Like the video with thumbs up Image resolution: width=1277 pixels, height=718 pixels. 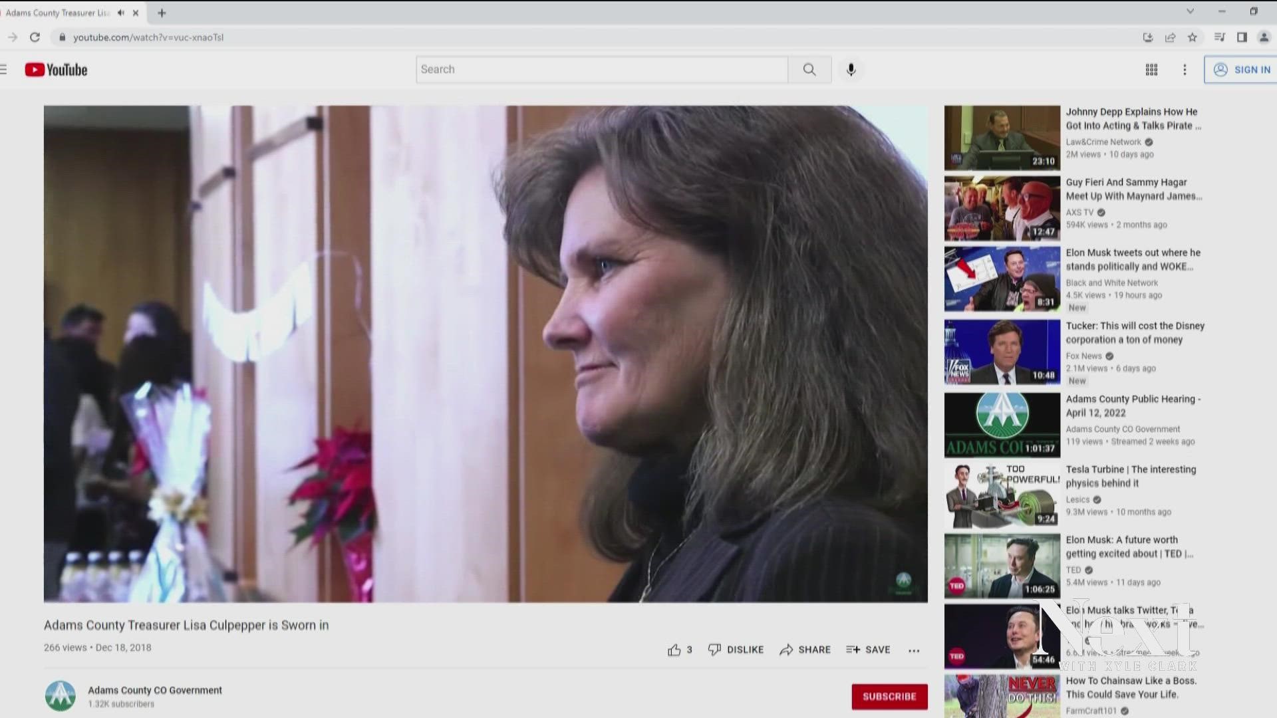674,650
